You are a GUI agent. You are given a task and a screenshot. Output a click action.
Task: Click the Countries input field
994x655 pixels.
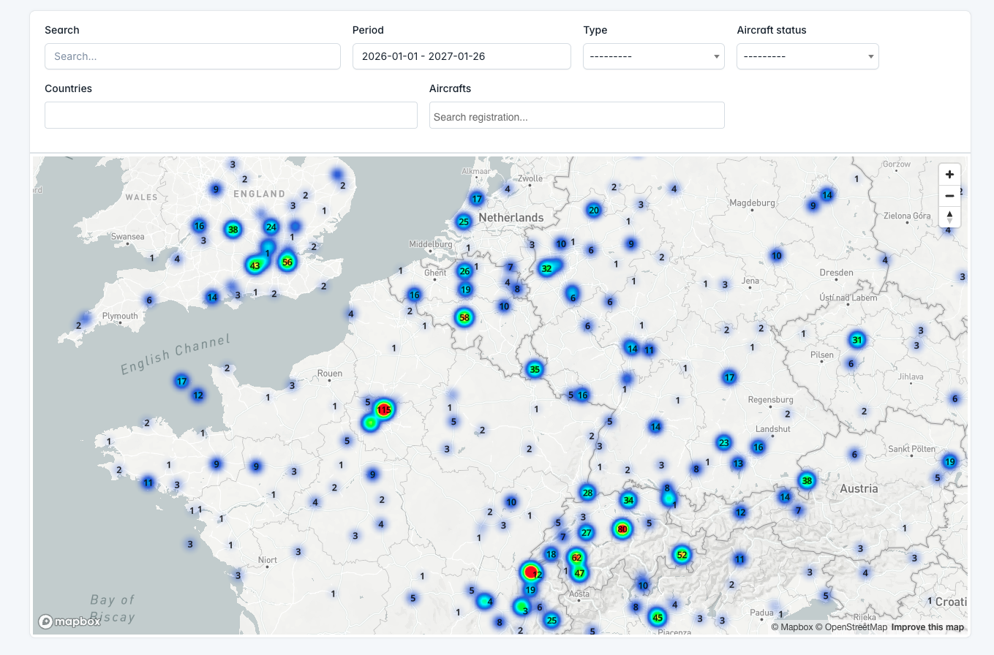coord(230,116)
